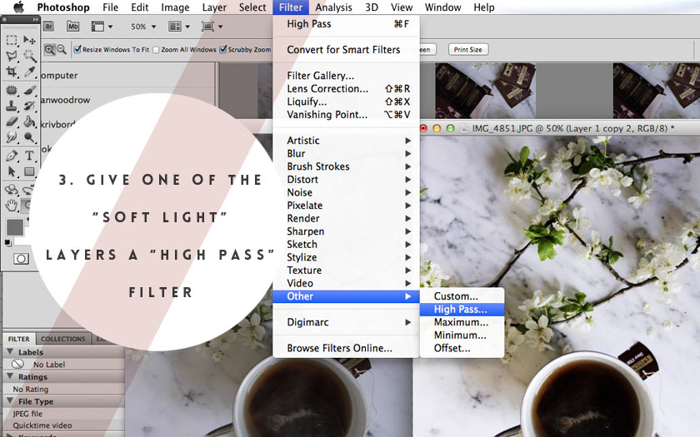Click the Zoom Out magnifier option

[62, 49]
